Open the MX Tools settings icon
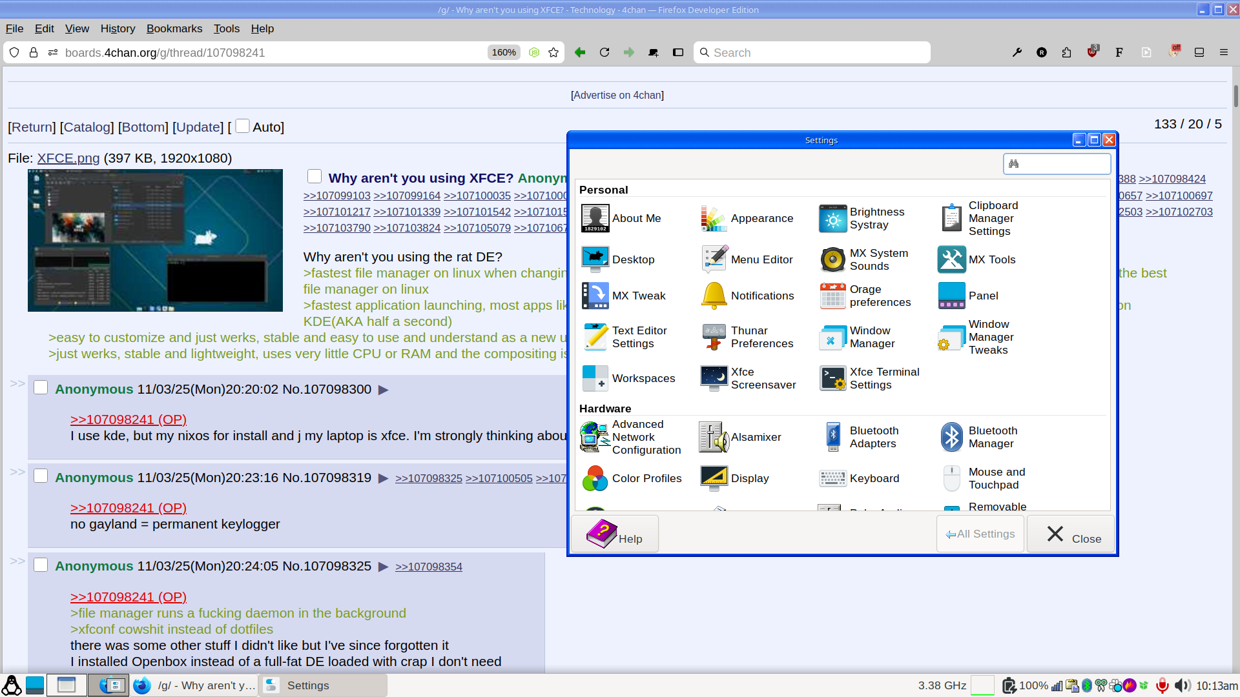This screenshot has height=697, width=1240. (951, 259)
